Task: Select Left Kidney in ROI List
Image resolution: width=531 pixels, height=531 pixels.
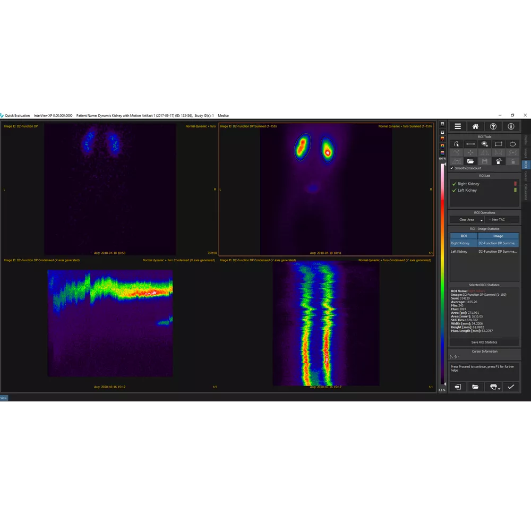Action: [467, 190]
